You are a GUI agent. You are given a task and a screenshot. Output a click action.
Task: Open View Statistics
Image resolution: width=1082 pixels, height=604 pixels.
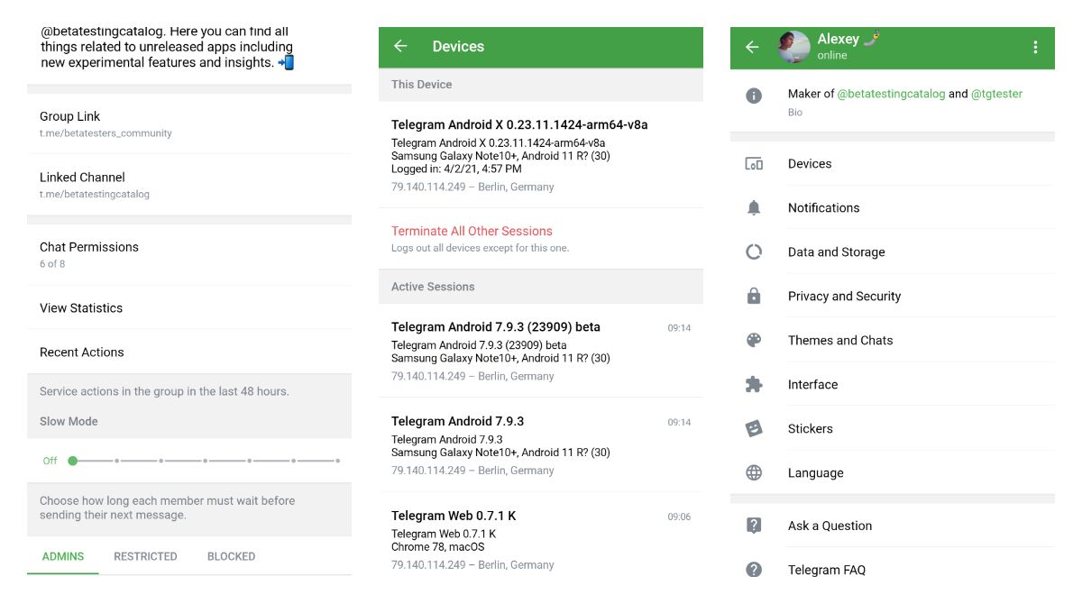pos(189,308)
